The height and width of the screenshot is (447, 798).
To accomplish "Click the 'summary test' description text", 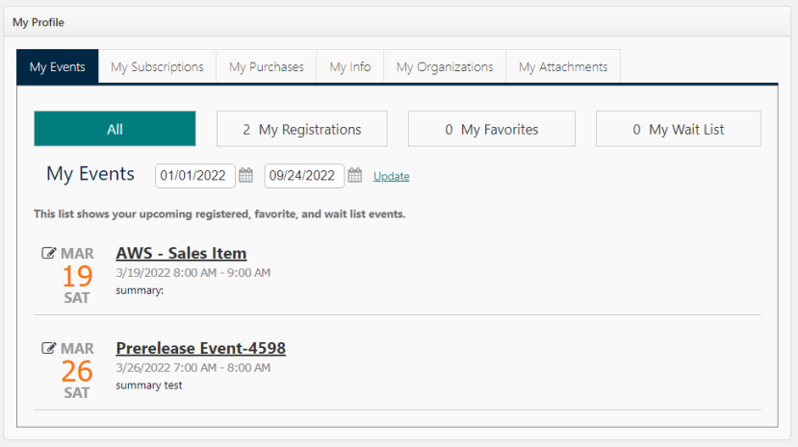I will pos(149,385).
